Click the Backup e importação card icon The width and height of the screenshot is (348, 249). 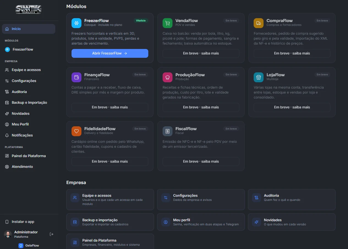point(75,222)
